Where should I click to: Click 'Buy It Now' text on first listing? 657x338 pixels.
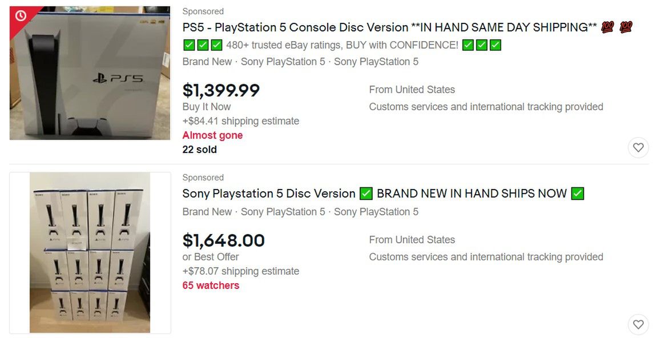click(x=207, y=107)
